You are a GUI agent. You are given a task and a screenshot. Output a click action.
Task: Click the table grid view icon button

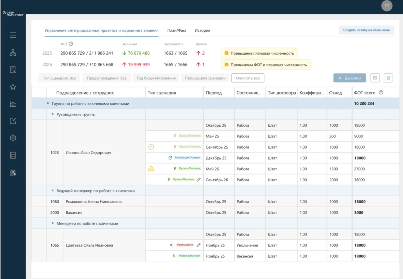pyautogui.click(x=388, y=78)
